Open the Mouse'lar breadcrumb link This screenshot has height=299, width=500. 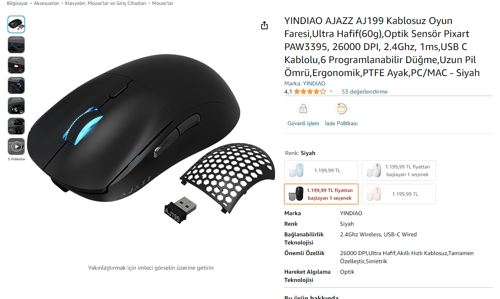[163, 3]
